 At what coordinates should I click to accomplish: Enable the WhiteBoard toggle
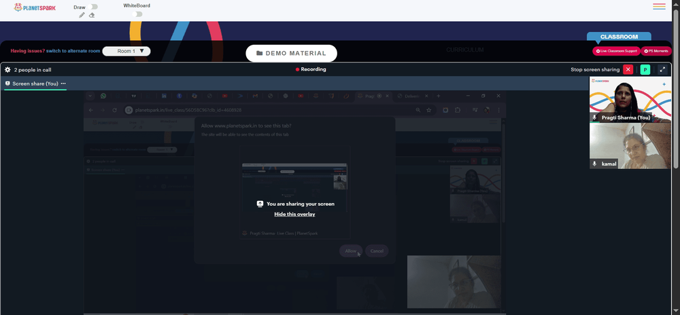click(x=137, y=14)
